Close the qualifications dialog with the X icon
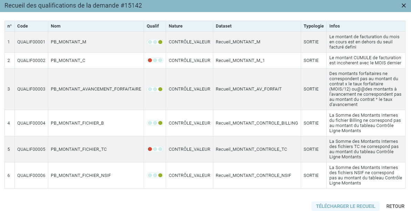Viewport: 411px width, 211px height. [404, 6]
